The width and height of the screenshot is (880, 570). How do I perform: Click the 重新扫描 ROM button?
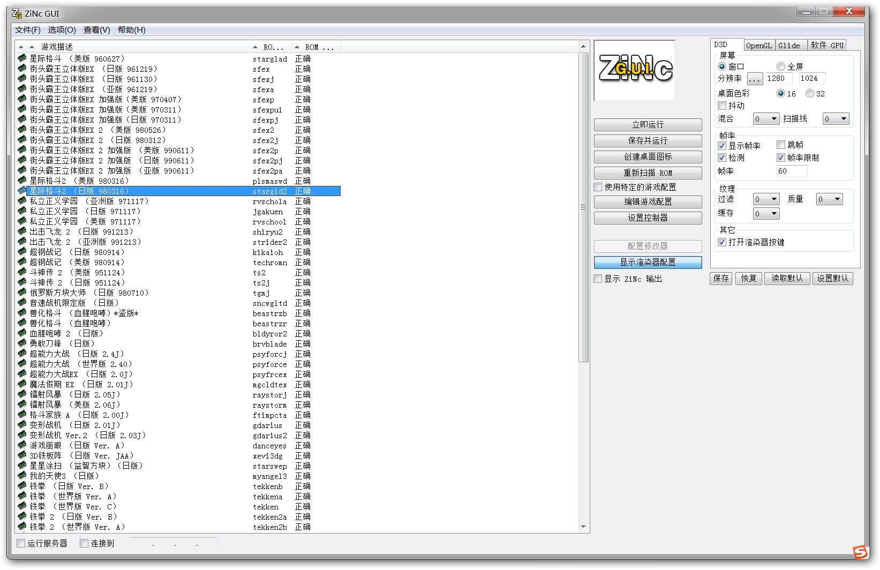[648, 172]
